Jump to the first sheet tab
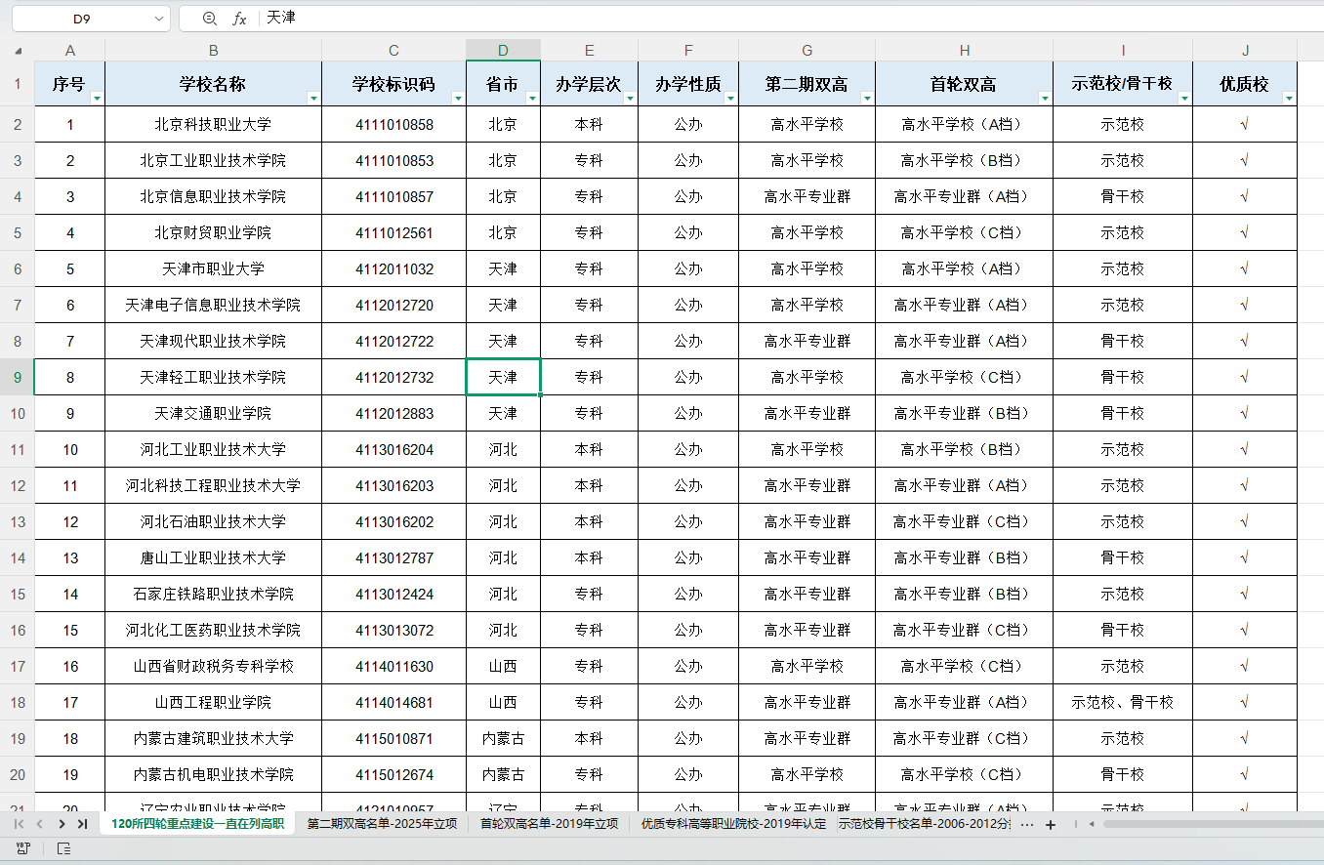 pos(19,824)
